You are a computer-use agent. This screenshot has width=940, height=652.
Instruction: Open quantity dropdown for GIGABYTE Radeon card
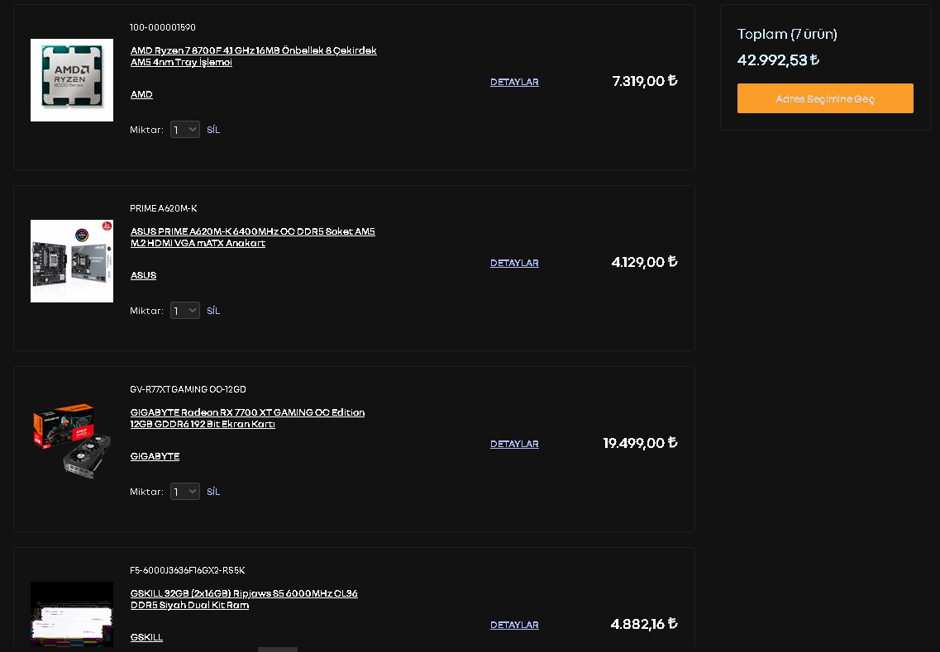(x=184, y=492)
